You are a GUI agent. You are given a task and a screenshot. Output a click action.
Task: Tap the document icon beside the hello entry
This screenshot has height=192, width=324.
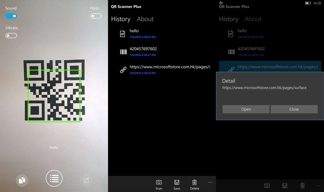[x=122, y=33]
